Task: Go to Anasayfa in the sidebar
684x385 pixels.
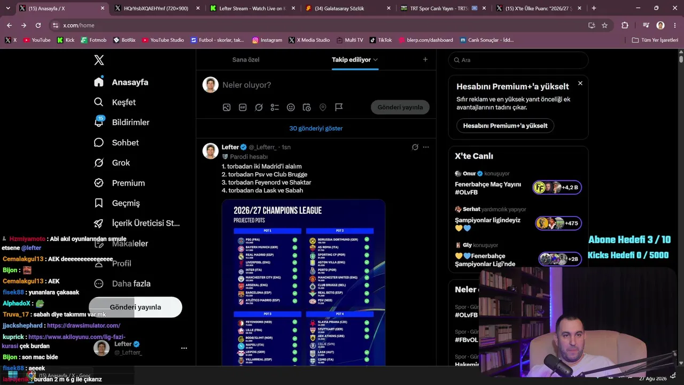Action: coord(121,82)
